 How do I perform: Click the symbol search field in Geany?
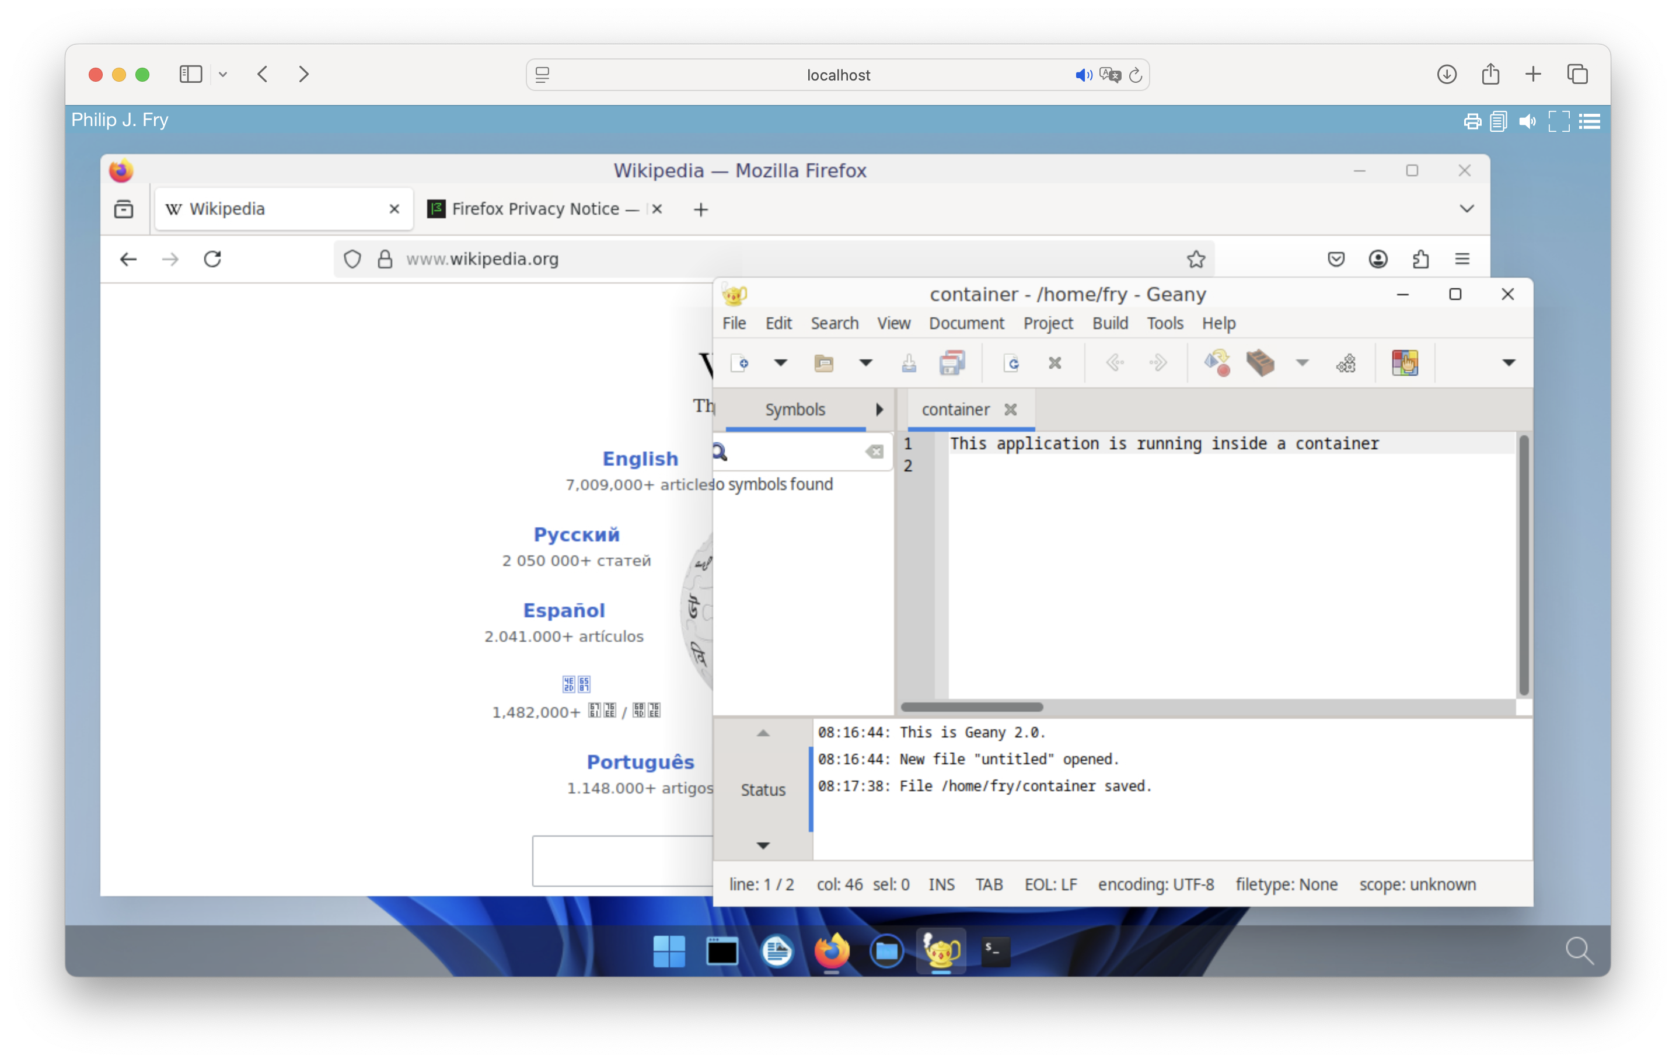point(794,452)
